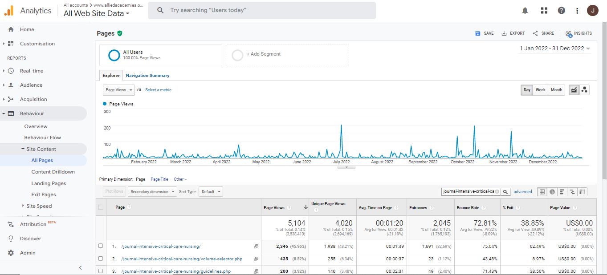Open the notifications bell icon
This screenshot has width=607, height=275.
pyautogui.click(x=525, y=11)
